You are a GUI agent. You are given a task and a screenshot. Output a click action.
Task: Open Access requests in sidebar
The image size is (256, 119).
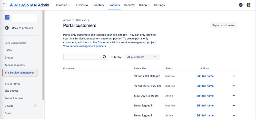point(15,65)
